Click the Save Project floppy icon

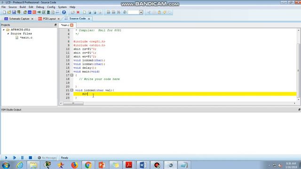(x=14, y=12)
